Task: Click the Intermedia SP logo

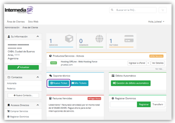Action: click(x=19, y=10)
